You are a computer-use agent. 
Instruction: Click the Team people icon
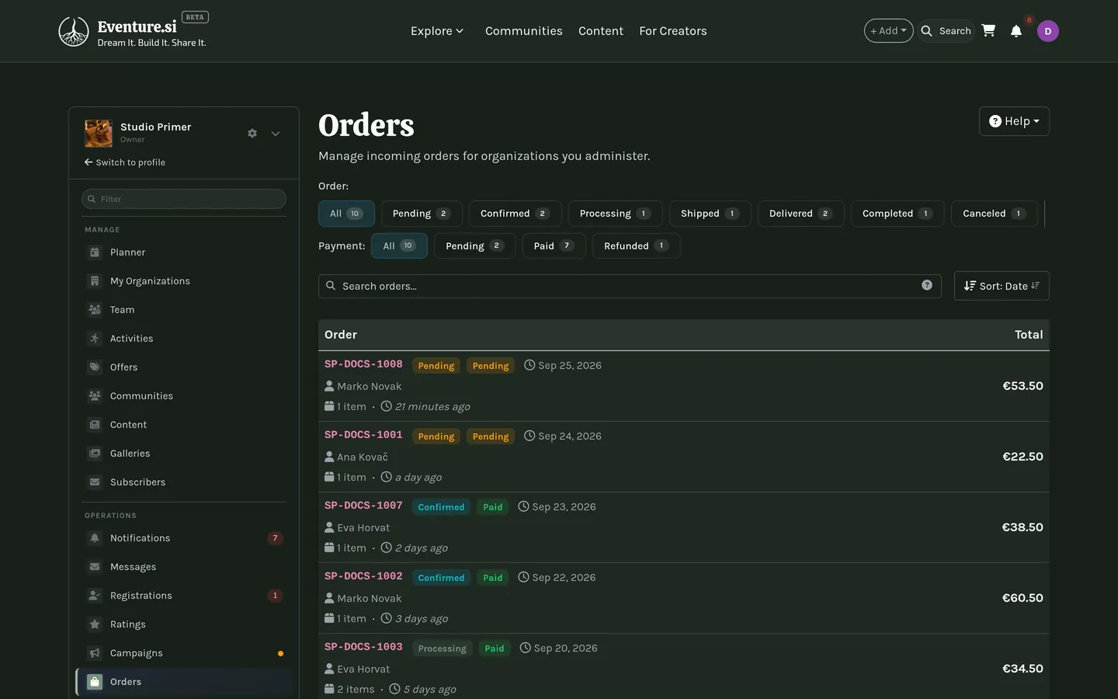pos(95,310)
